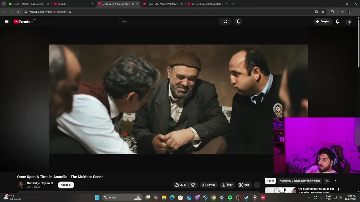
Task: Switch to TÜRKİYE'DE YAŞANAN MOTOR tab
Action: point(163,4)
